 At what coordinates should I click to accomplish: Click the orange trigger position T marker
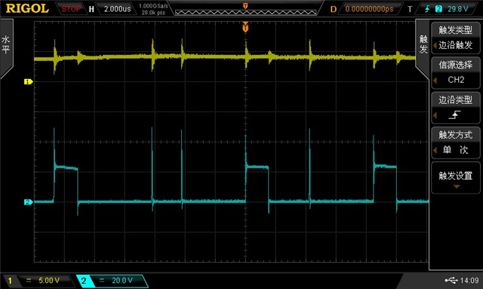point(245,27)
